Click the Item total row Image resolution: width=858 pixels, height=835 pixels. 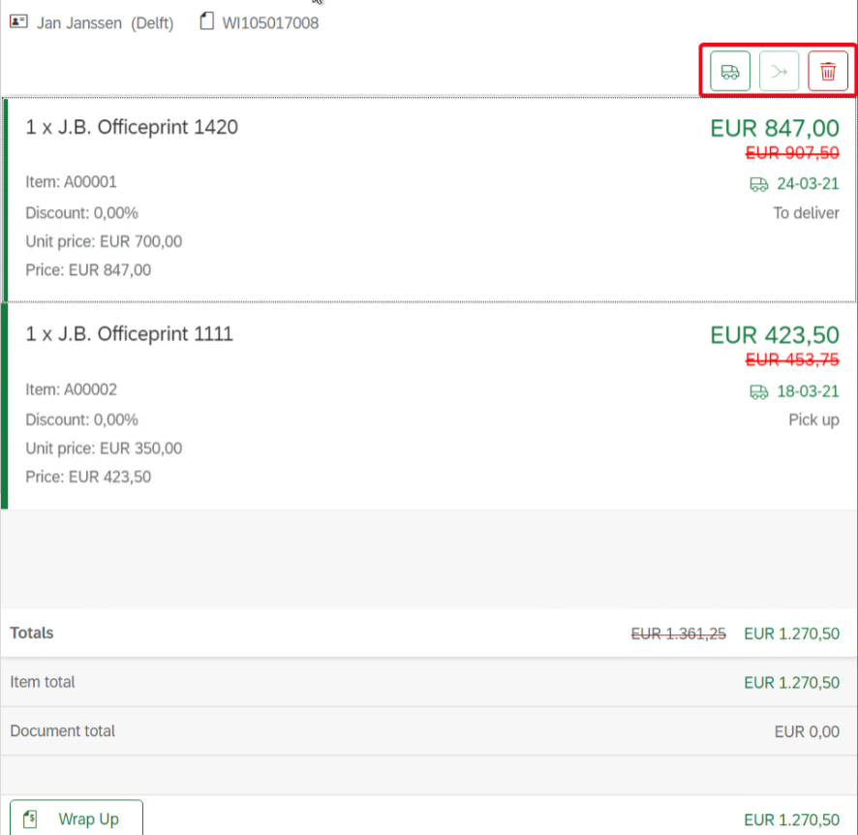tap(43, 682)
